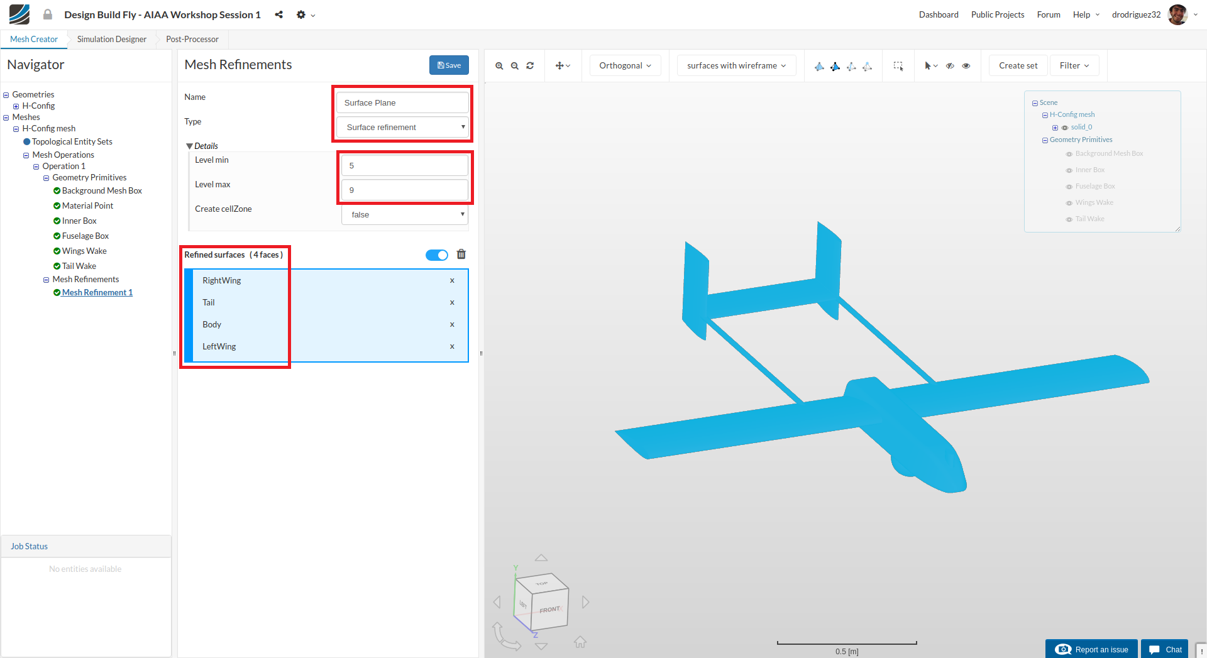The image size is (1207, 658).
Task: Open the drodriguez32 user menu
Action: pos(1154,14)
